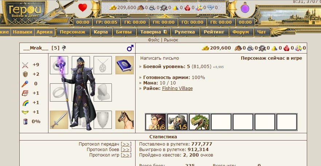Open the Протокол передач arrows link
The height and width of the screenshot is (166, 321).
[126, 144]
